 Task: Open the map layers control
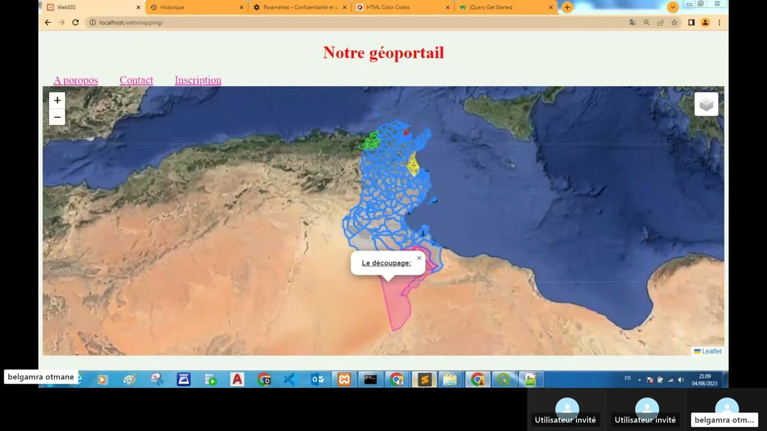(706, 104)
